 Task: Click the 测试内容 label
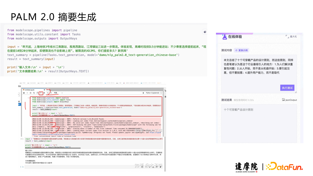tap(226, 50)
